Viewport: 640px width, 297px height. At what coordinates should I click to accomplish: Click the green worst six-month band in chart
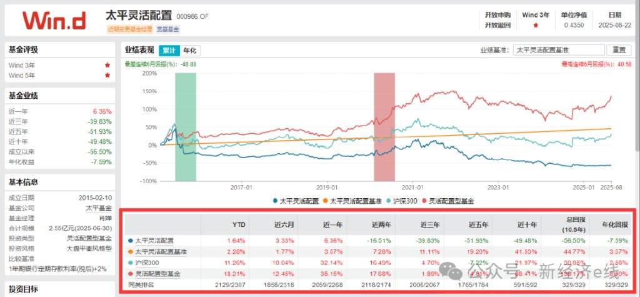(x=186, y=127)
